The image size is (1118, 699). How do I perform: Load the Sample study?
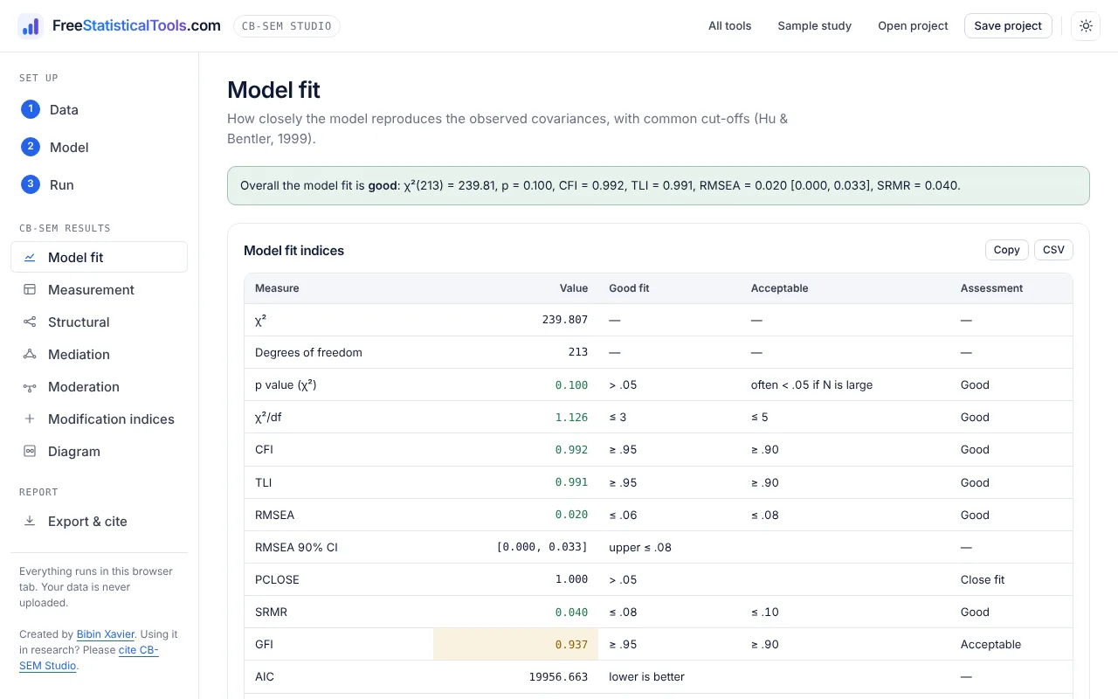tap(815, 26)
